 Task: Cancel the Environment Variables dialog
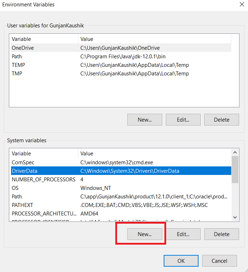(x=219, y=261)
